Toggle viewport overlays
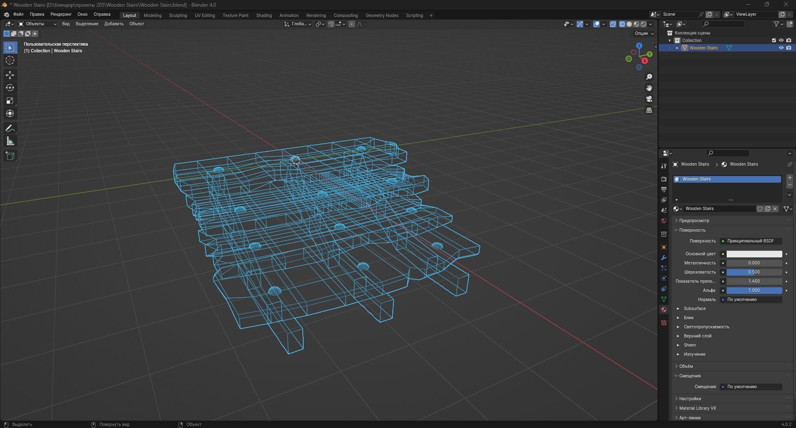Screen dimensions: 796x428 click(x=596, y=24)
